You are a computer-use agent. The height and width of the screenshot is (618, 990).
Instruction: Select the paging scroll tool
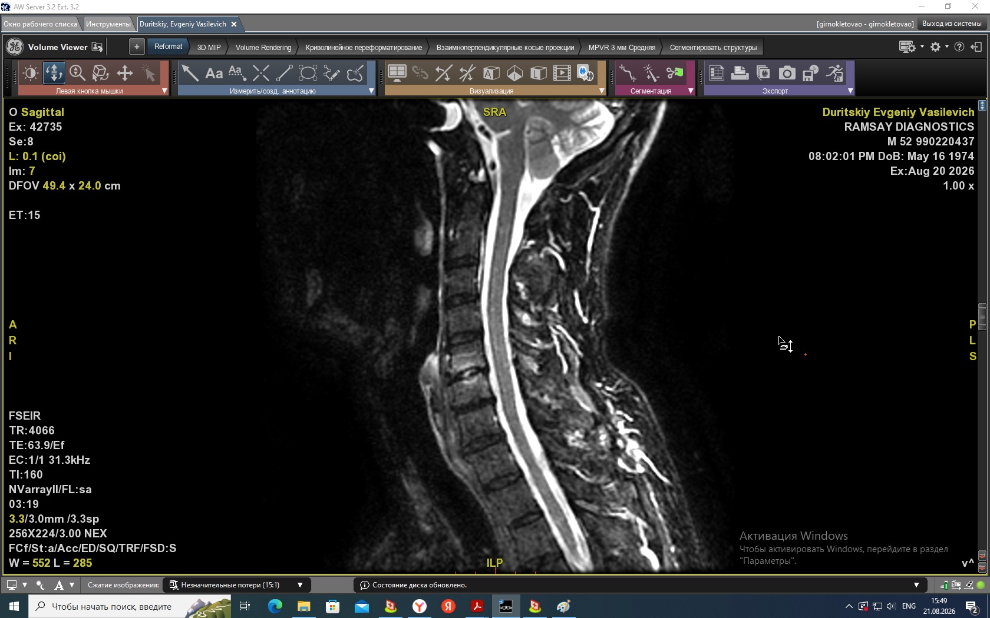coord(54,74)
